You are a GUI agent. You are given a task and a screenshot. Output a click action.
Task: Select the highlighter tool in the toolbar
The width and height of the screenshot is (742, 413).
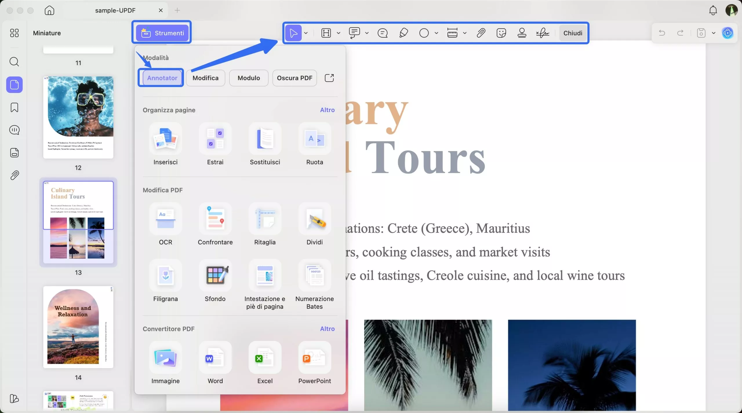pyautogui.click(x=403, y=33)
